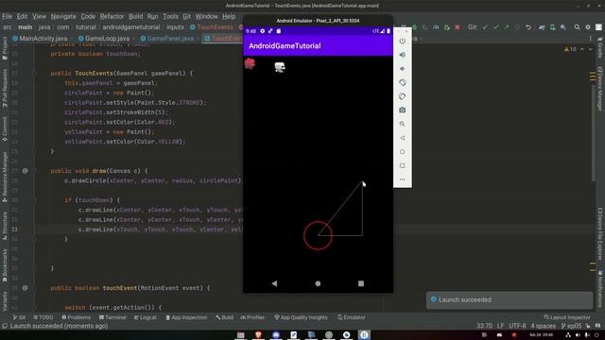Rotate emulator left

(x=402, y=82)
